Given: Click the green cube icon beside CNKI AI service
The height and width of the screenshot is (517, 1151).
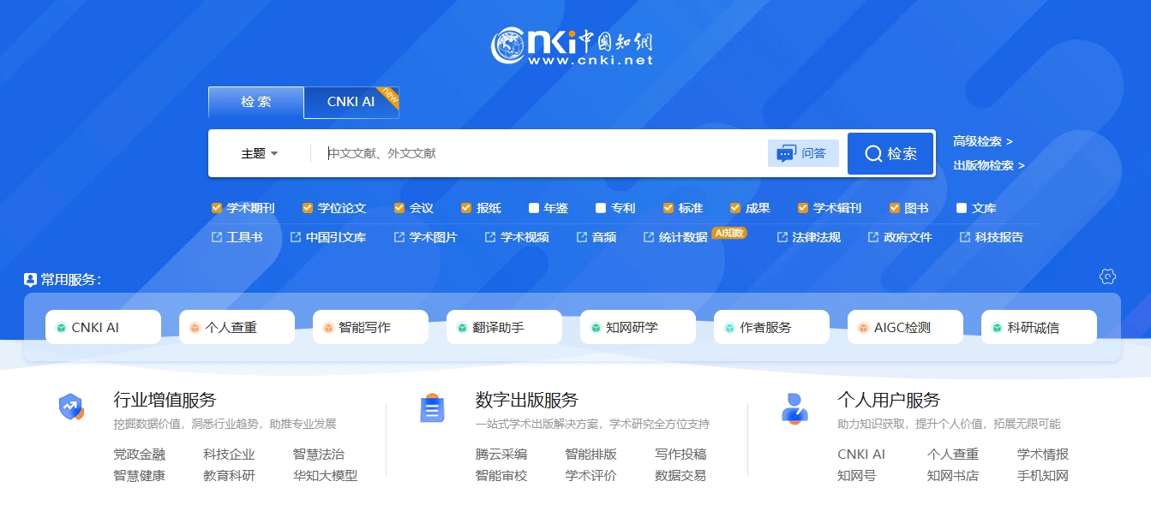Looking at the screenshot, I should tap(61, 328).
